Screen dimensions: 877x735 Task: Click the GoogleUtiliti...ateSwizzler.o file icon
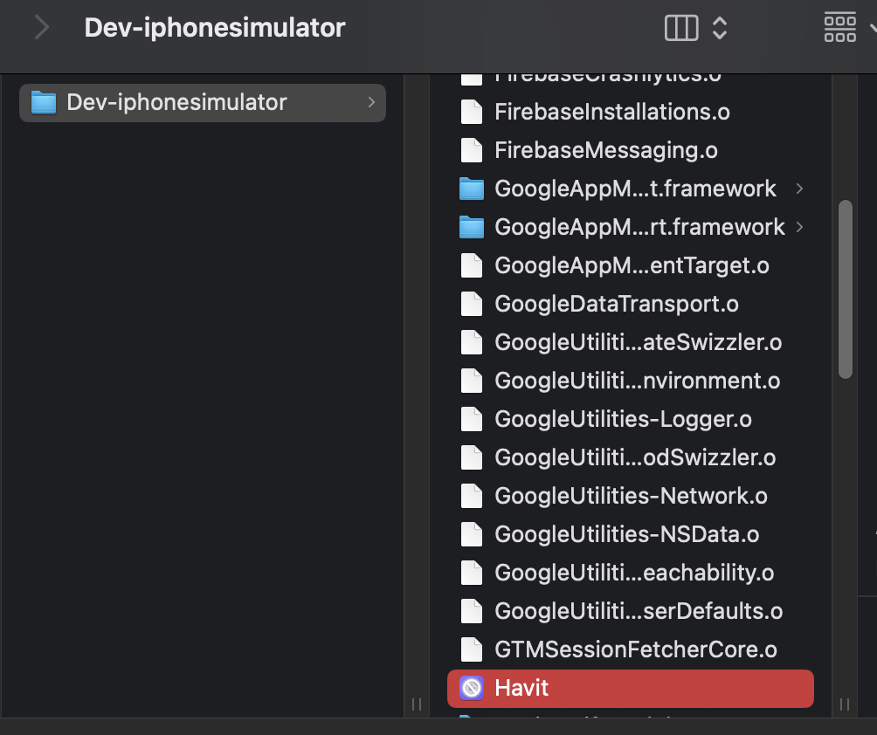click(472, 343)
